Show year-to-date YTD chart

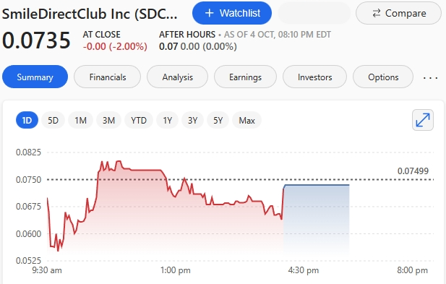point(139,120)
